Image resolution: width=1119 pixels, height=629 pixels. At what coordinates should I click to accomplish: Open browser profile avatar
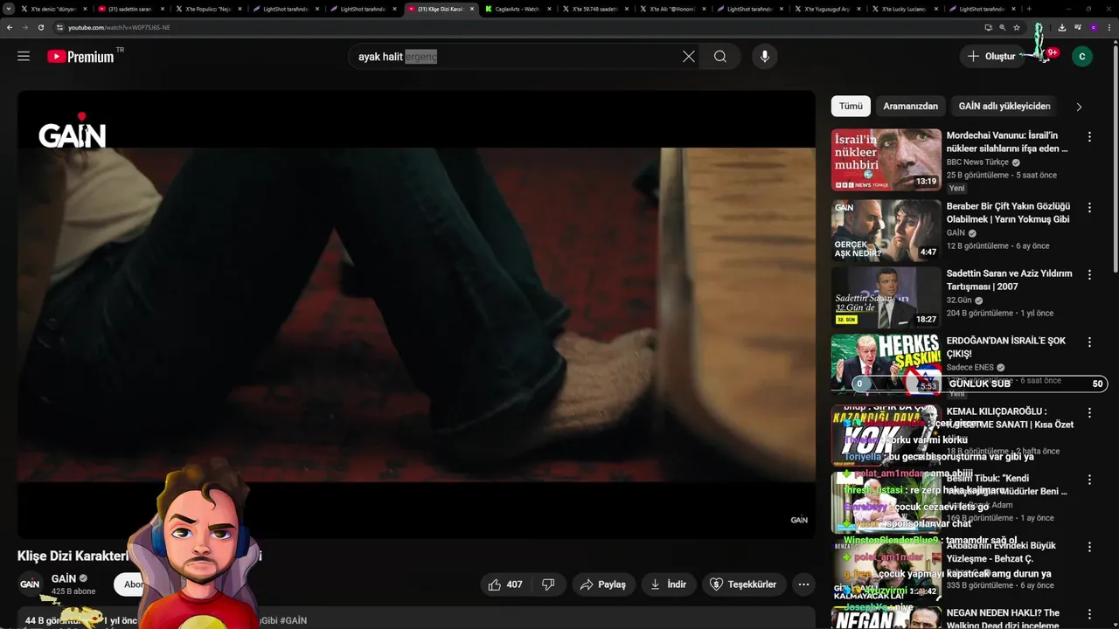click(1093, 27)
